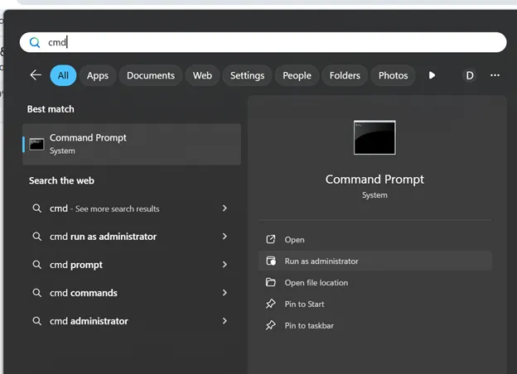This screenshot has width=517, height=374.
Task: Open the three-dots more options menu
Action: [495, 75]
